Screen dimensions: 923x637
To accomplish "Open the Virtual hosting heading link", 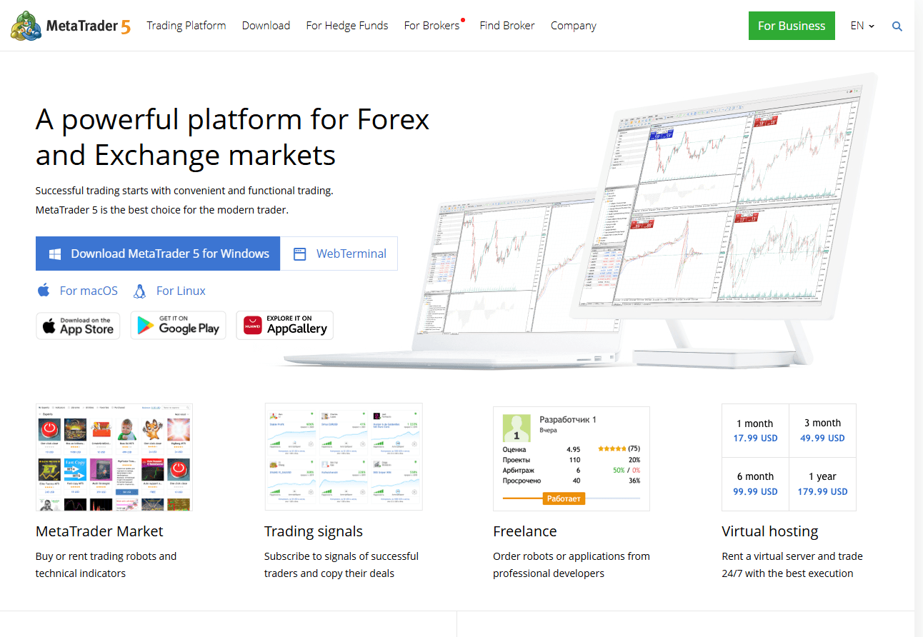I will [x=769, y=531].
